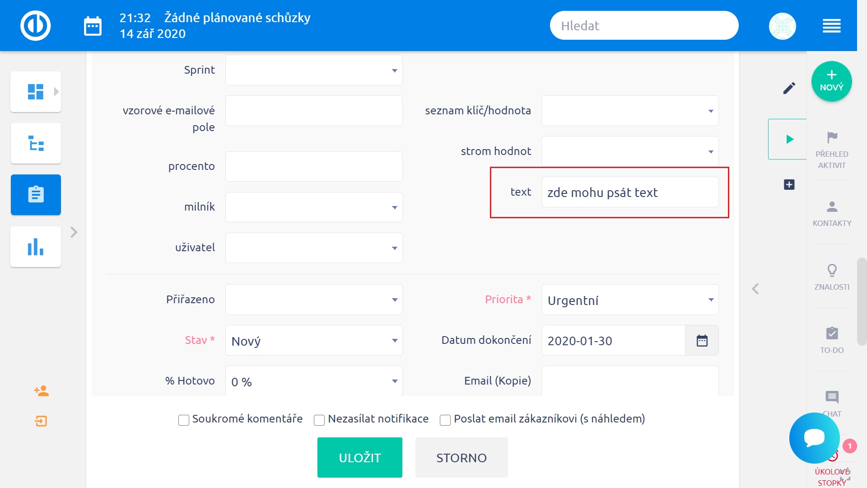The width and height of the screenshot is (867, 488).
Task: Toggle Poslat email zákazníkovi checkbox
Action: click(445, 420)
